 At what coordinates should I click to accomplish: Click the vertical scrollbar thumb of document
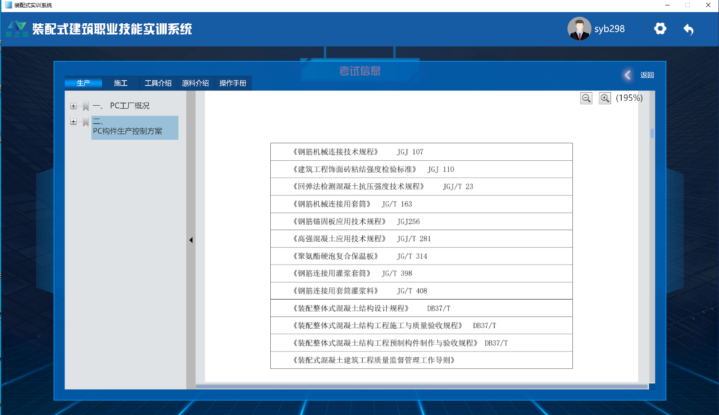click(652, 133)
